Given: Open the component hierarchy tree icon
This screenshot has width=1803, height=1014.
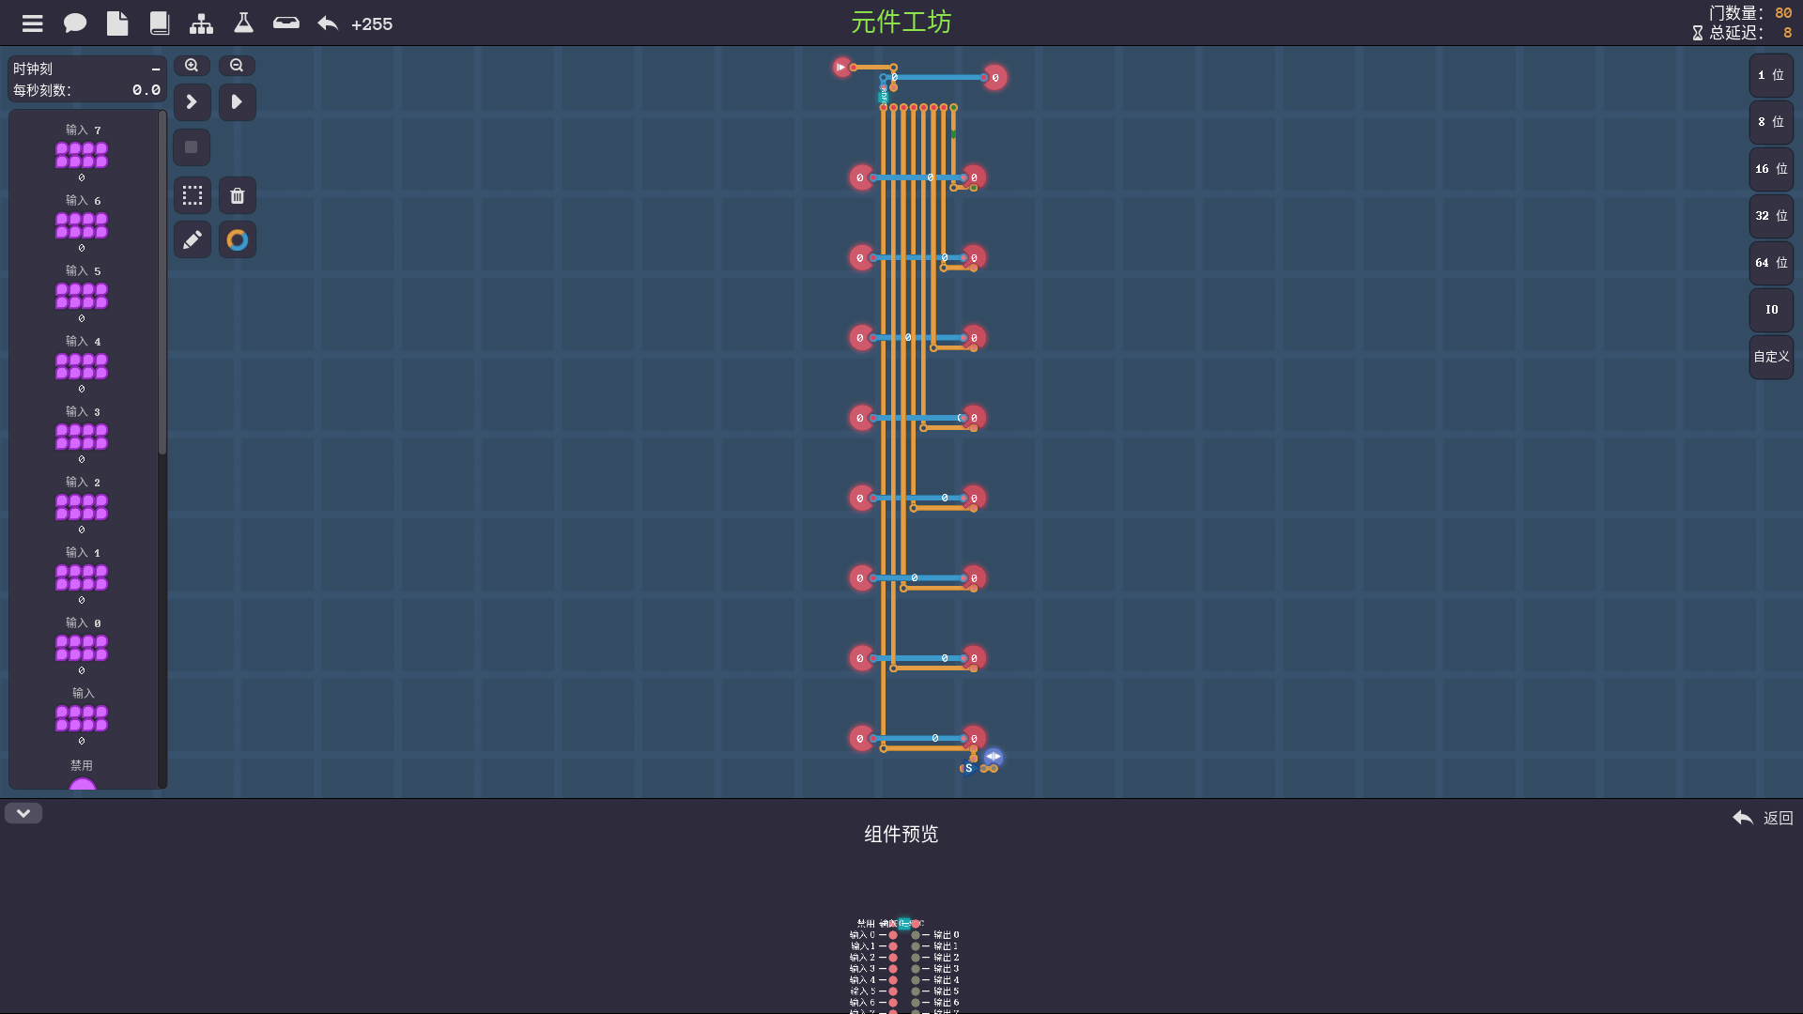Looking at the screenshot, I should coord(201,23).
